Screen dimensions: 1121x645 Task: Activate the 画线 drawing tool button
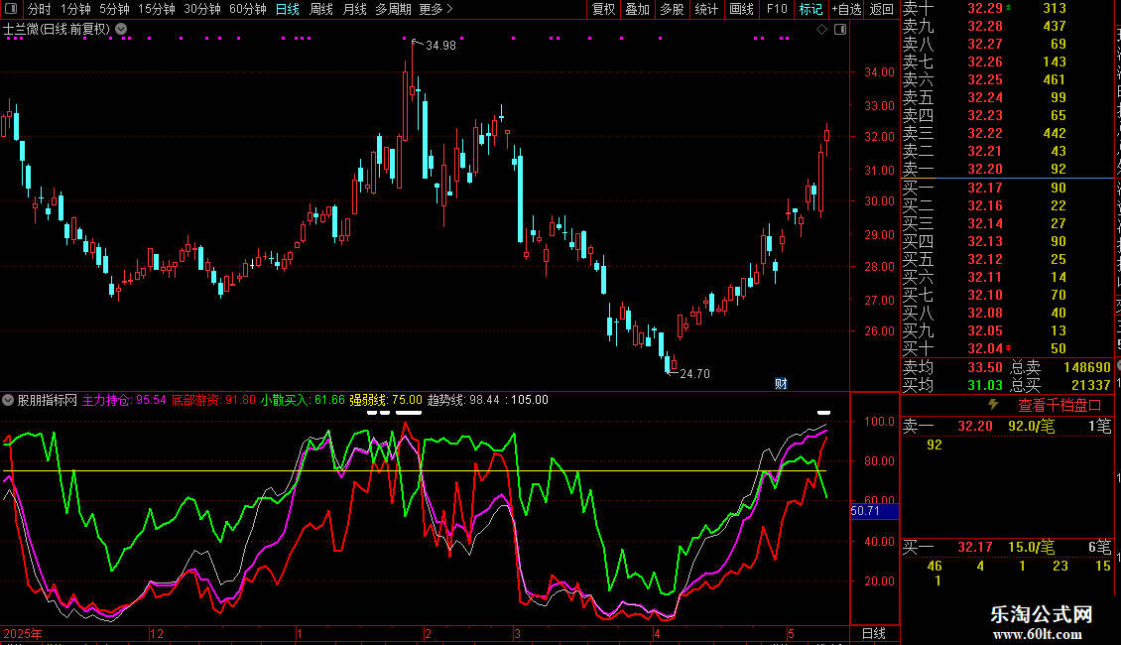741,9
